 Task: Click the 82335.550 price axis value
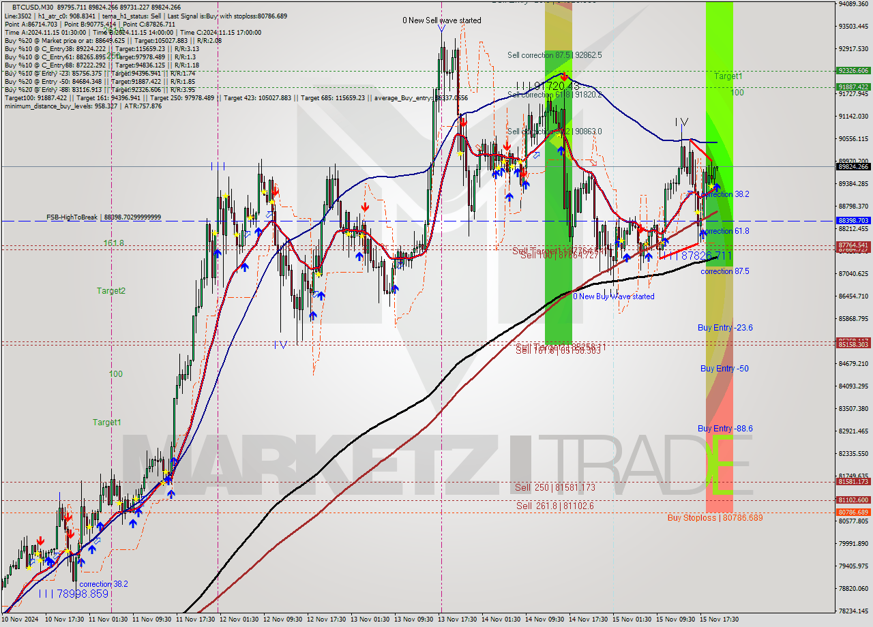click(x=853, y=454)
